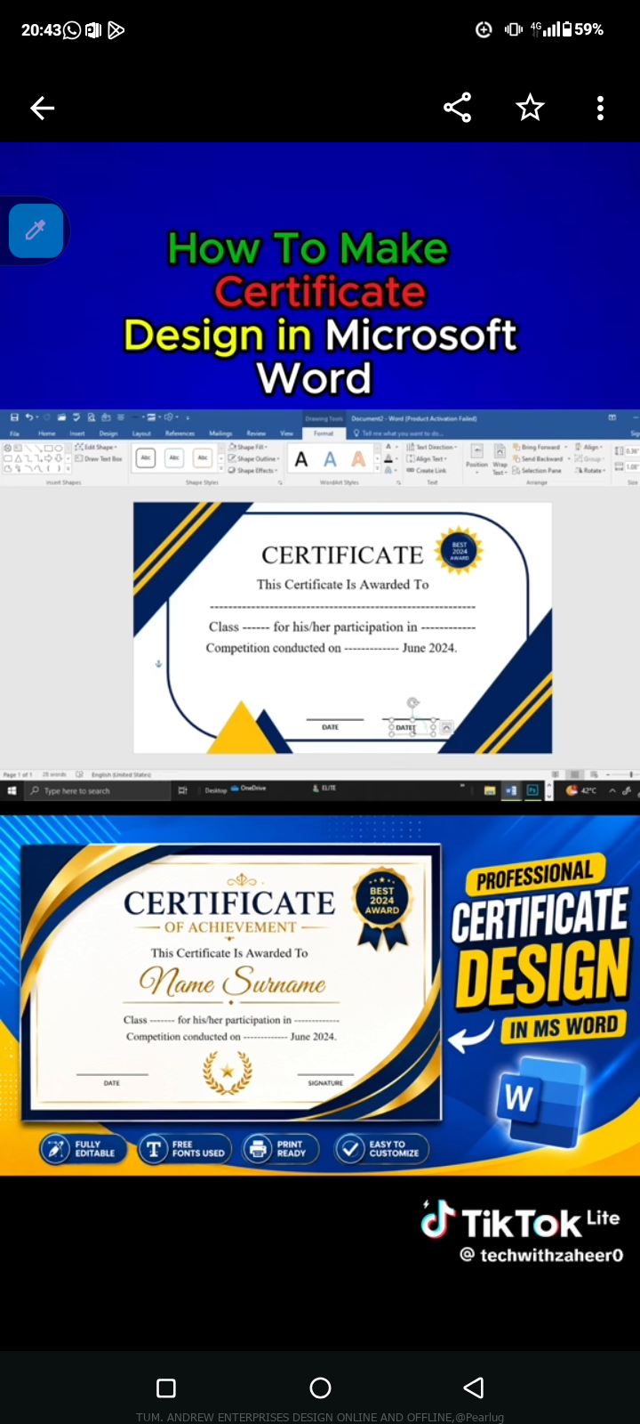Open the Edit Shape dropdown
The image size is (640, 1424).
pyautogui.click(x=96, y=447)
